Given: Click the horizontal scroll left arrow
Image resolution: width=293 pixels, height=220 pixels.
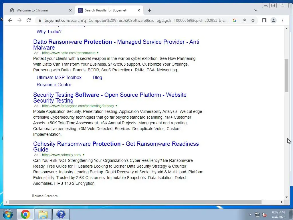Looking at the screenshot, I should (x=6, y=202).
